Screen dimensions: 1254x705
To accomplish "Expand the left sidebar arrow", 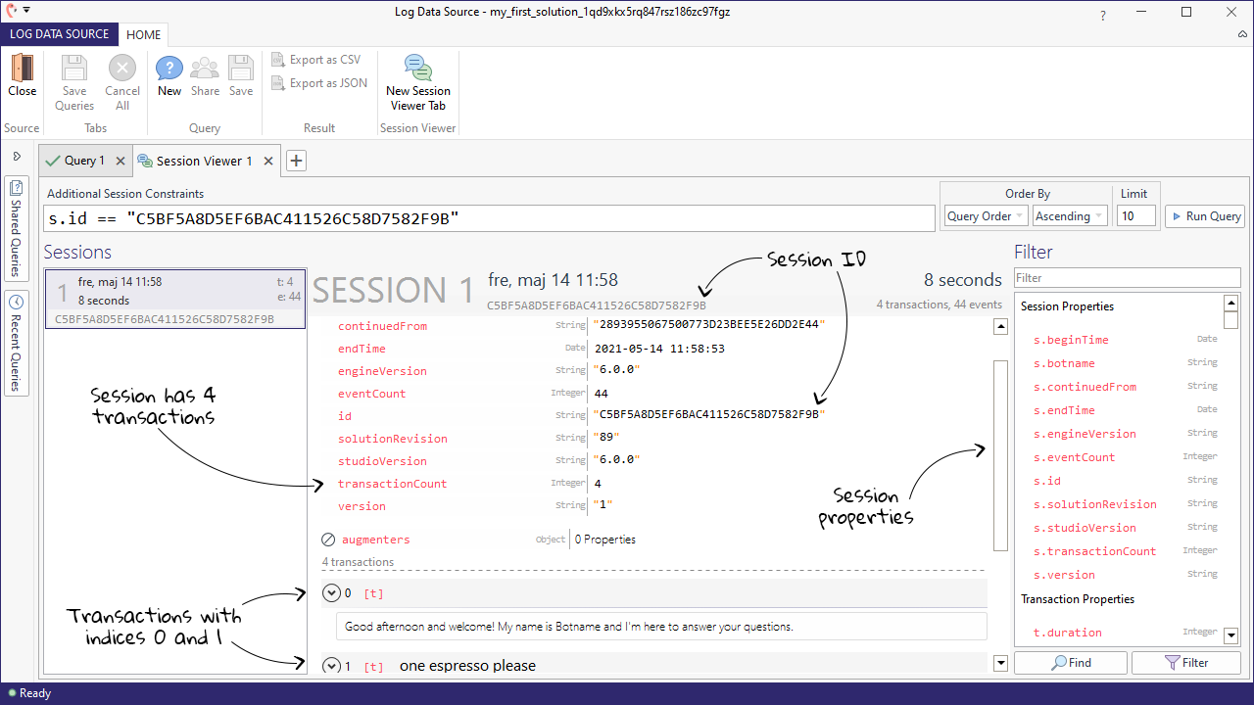I will 17,156.
